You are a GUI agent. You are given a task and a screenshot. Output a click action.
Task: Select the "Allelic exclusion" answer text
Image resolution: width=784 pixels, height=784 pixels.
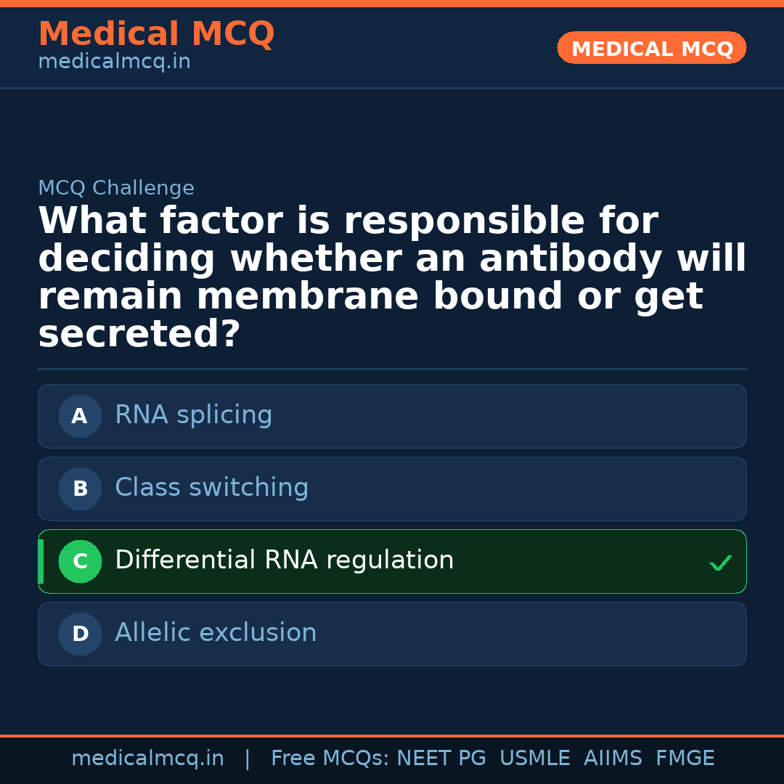coord(216,633)
